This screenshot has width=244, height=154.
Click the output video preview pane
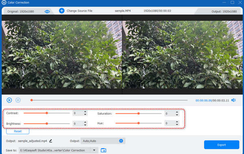tap(183, 54)
